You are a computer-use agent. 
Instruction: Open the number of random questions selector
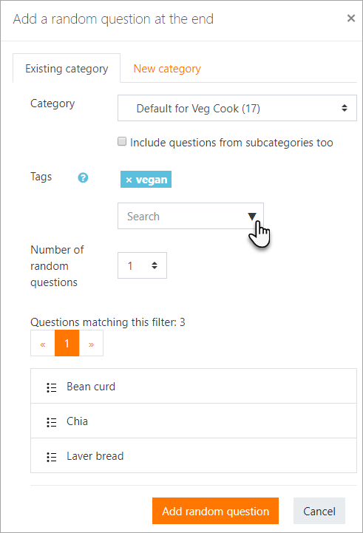tap(142, 265)
